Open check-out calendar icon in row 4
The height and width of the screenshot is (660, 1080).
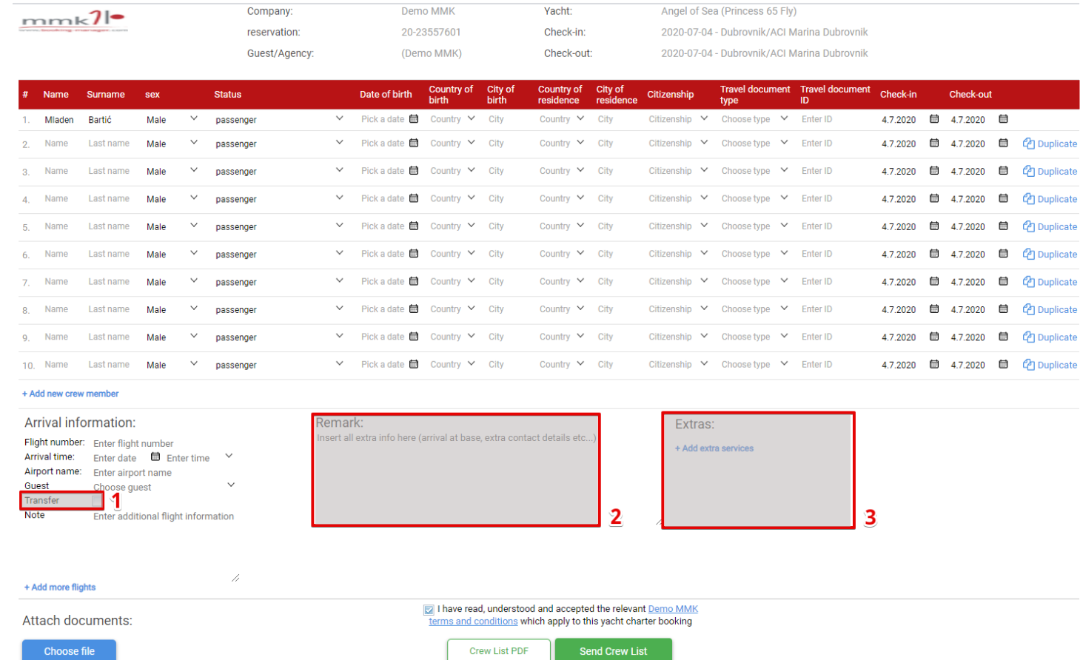(1003, 198)
